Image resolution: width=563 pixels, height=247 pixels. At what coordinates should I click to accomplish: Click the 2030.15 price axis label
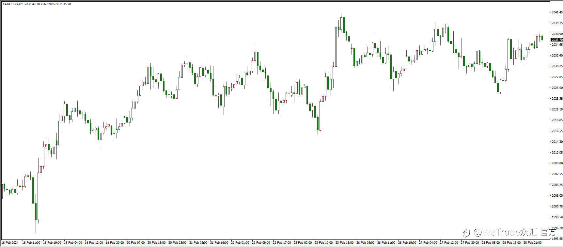[x=557, y=66]
